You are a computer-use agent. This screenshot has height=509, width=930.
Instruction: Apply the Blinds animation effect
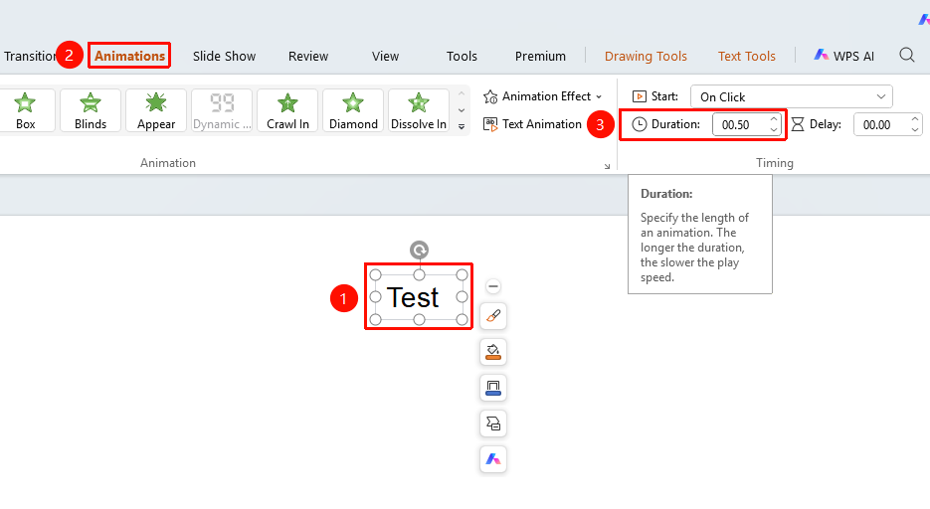click(91, 110)
